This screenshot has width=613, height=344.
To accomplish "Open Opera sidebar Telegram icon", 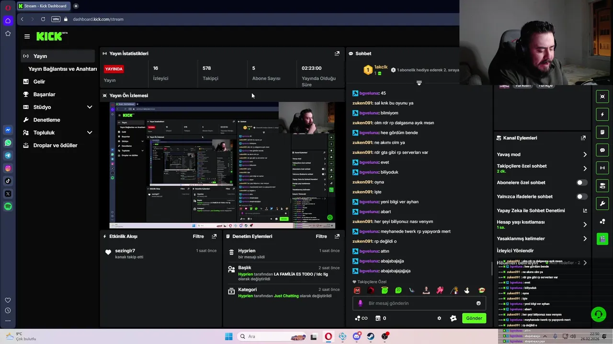I will coord(8,156).
